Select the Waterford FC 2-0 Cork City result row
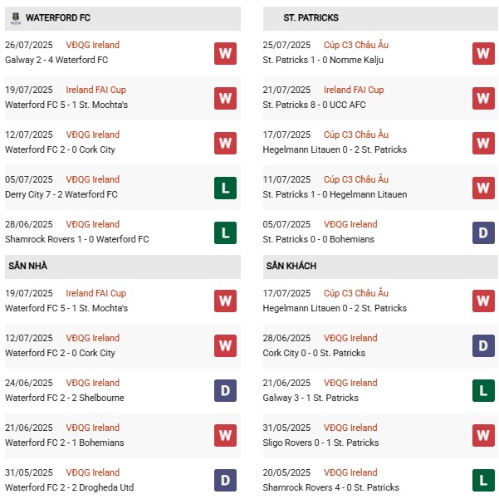Image resolution: width=499 pixels, height=499 pixels. click(x=60, y=149)
